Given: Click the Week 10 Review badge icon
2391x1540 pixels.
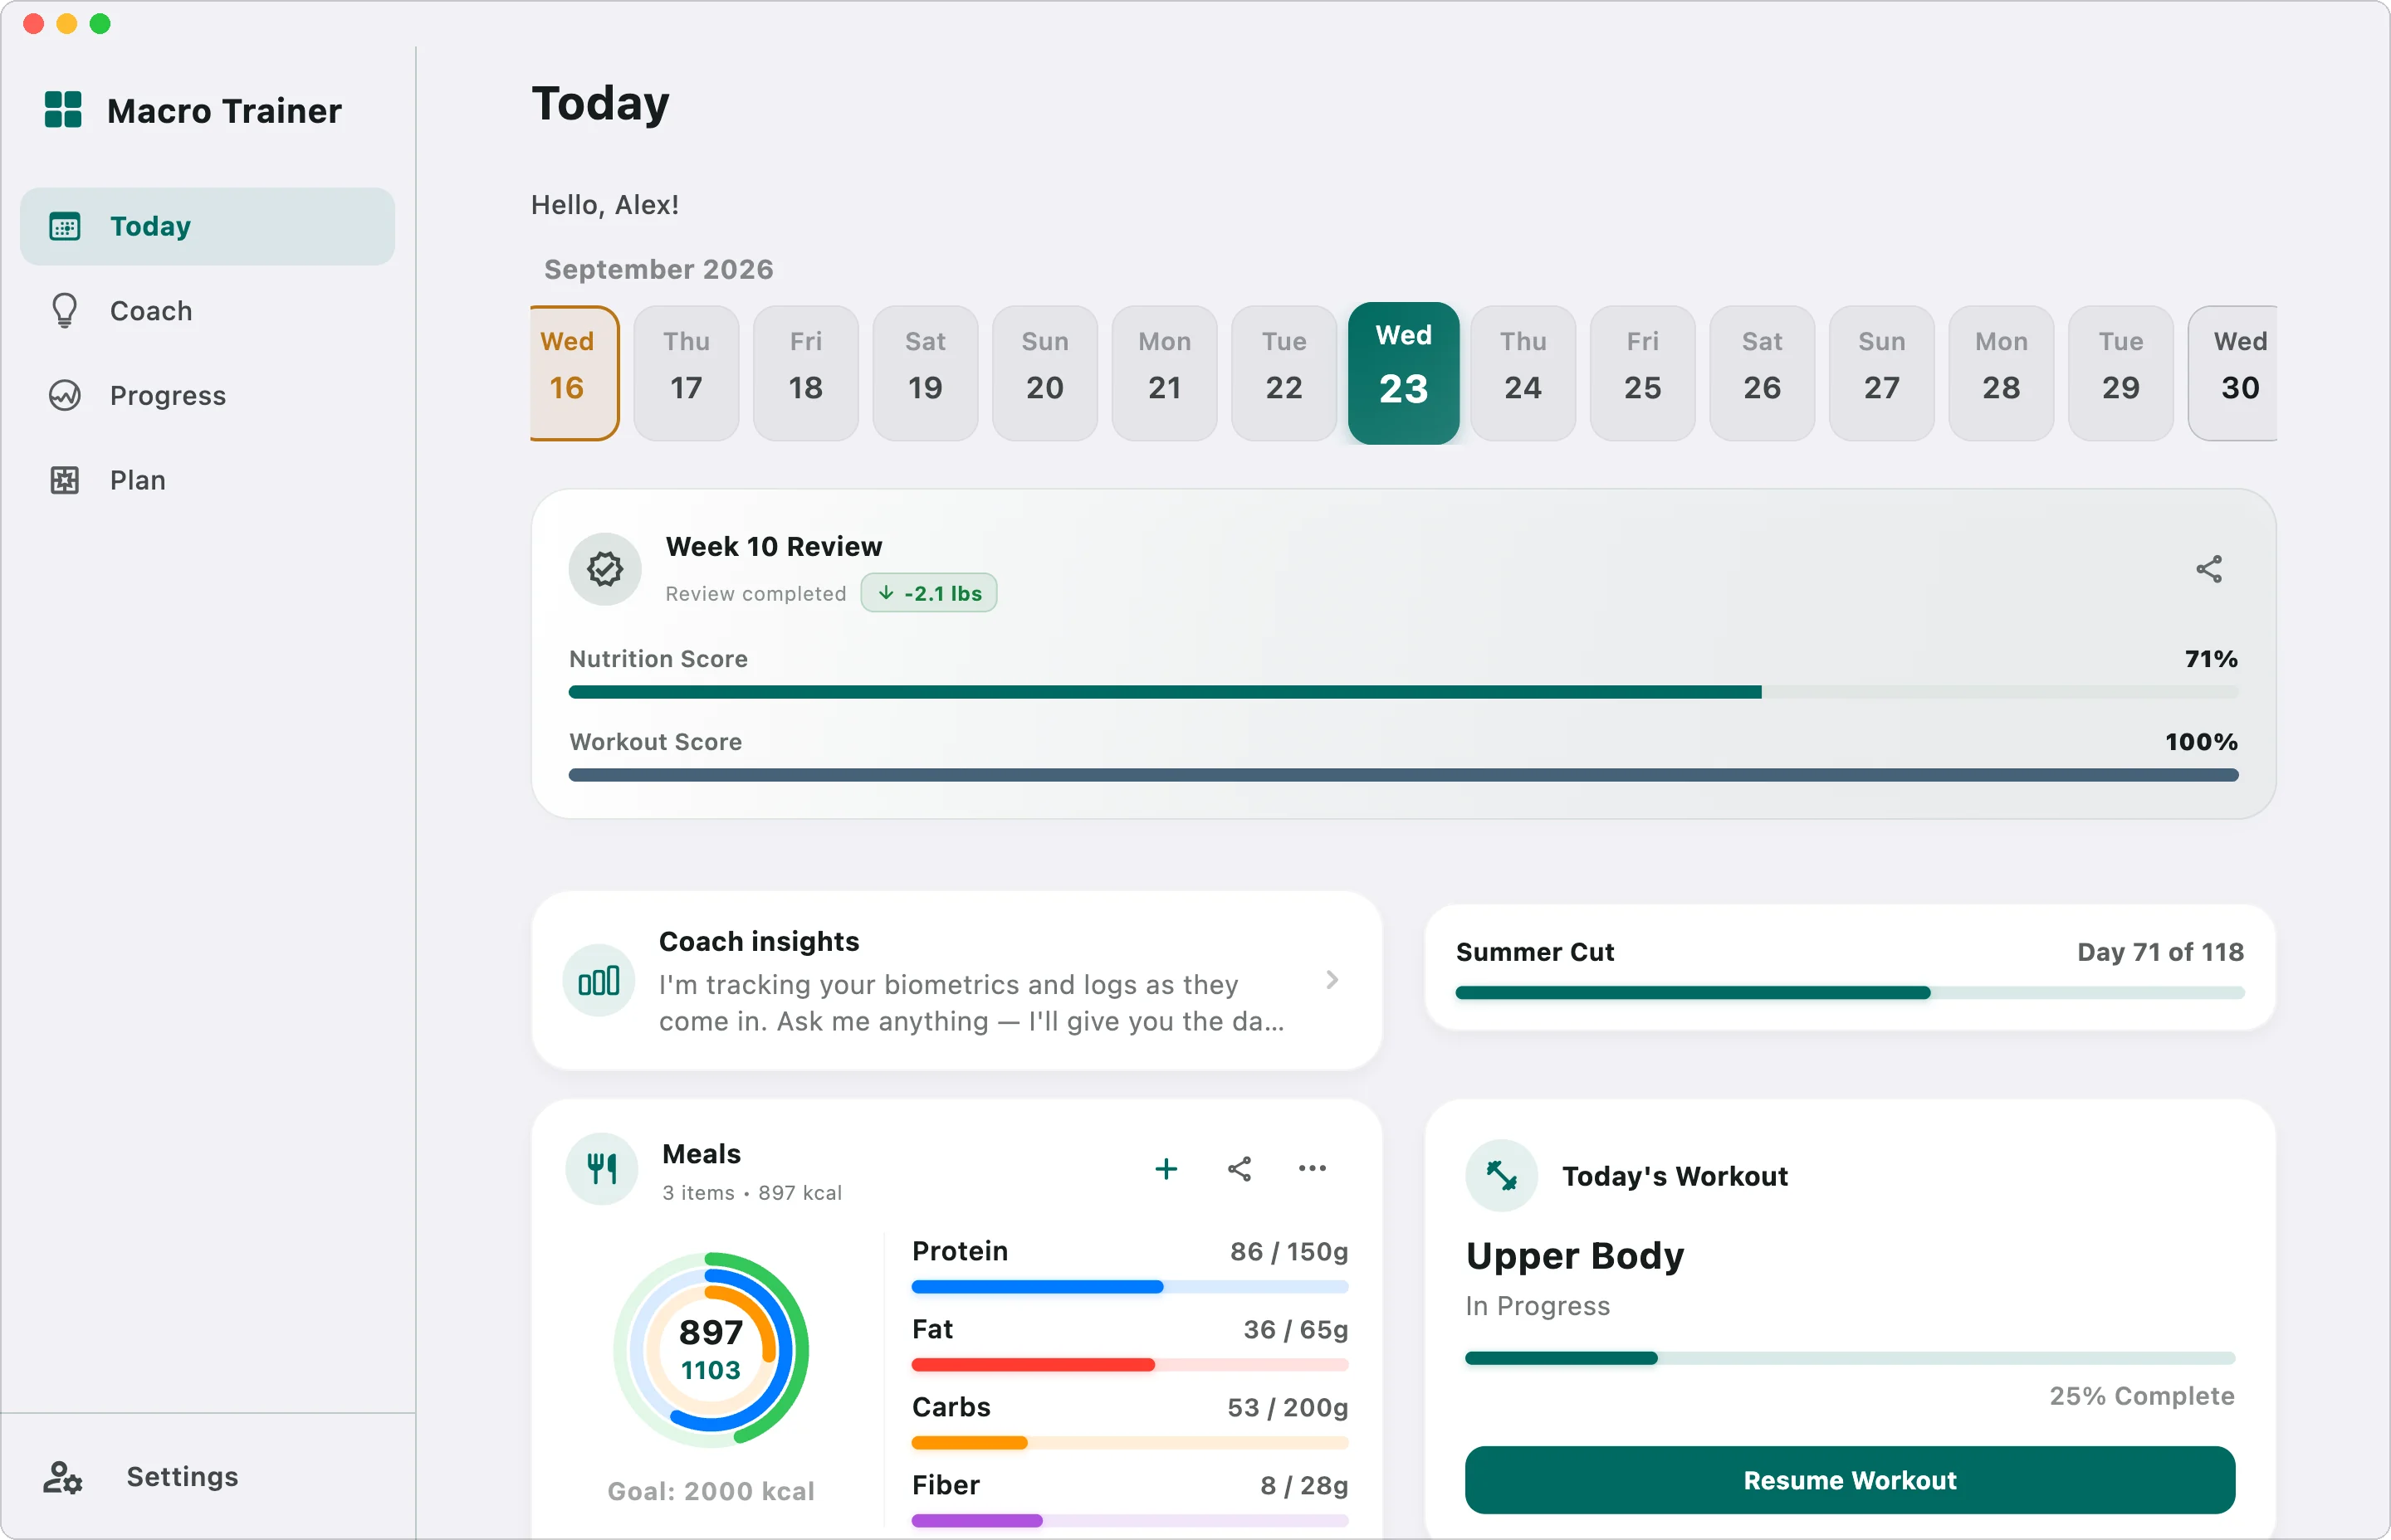Looking at the screenshot, I should (605, 570).
